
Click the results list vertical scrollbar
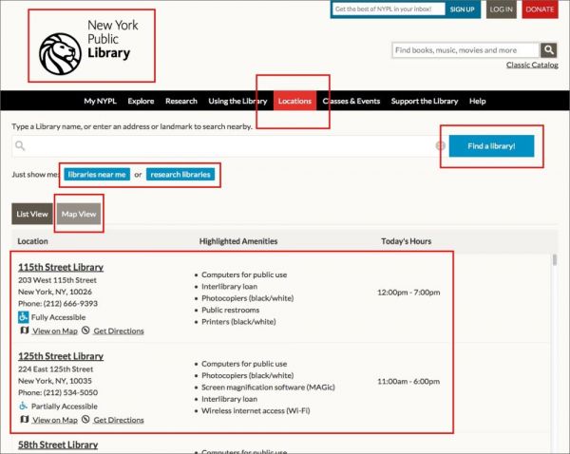pos(554,285)
